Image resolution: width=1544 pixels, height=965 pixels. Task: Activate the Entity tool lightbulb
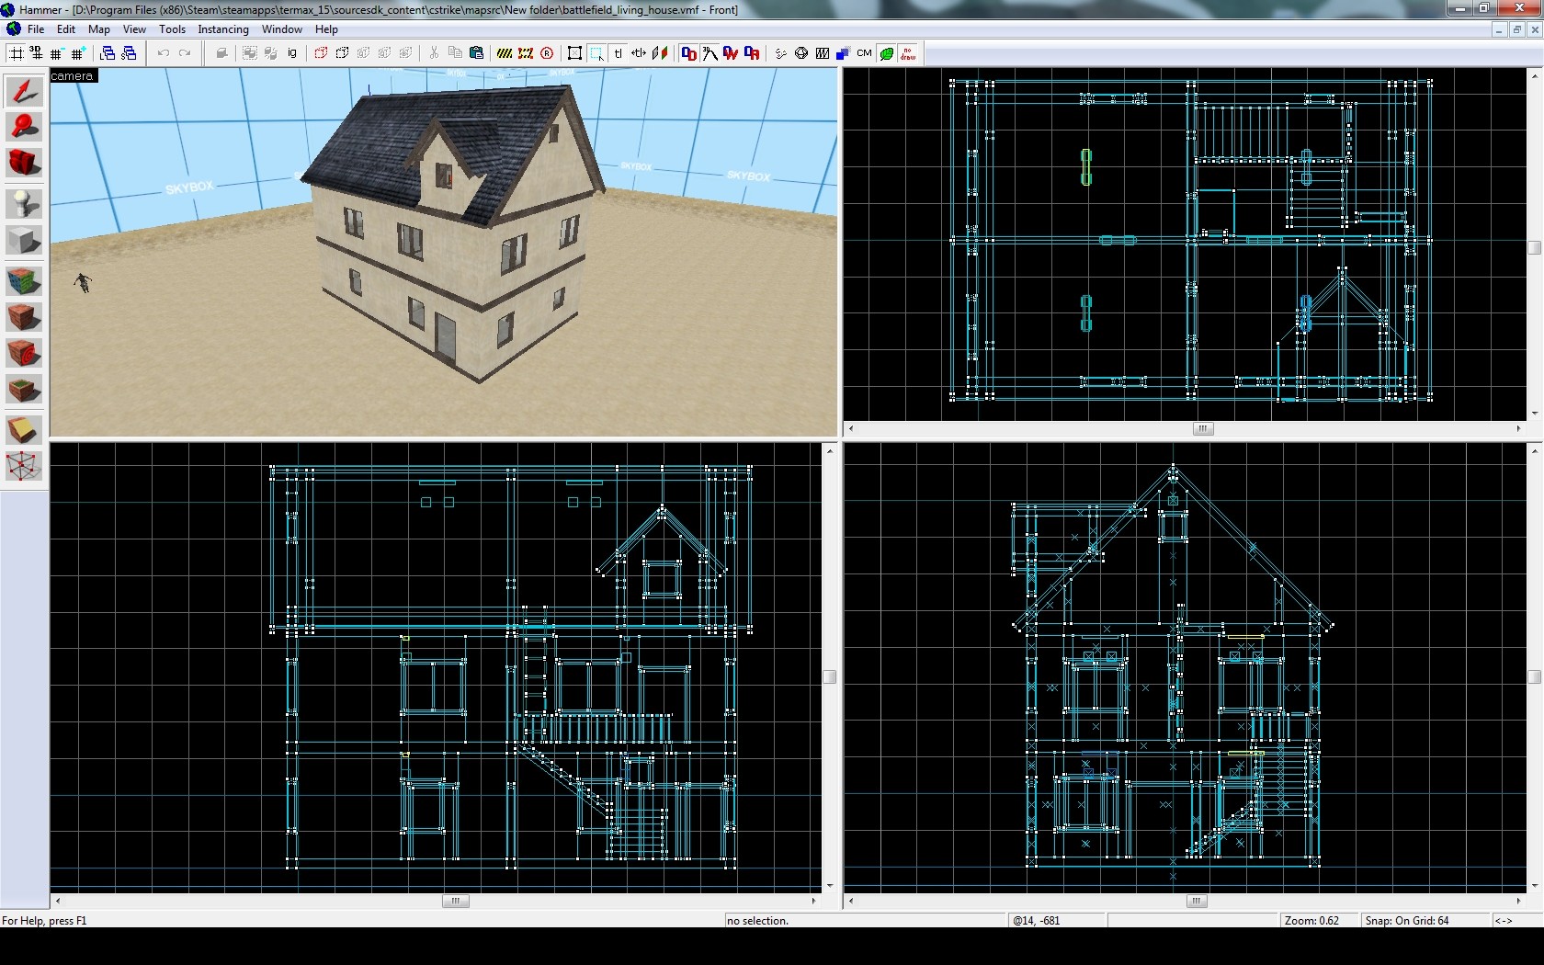point(24,202)
